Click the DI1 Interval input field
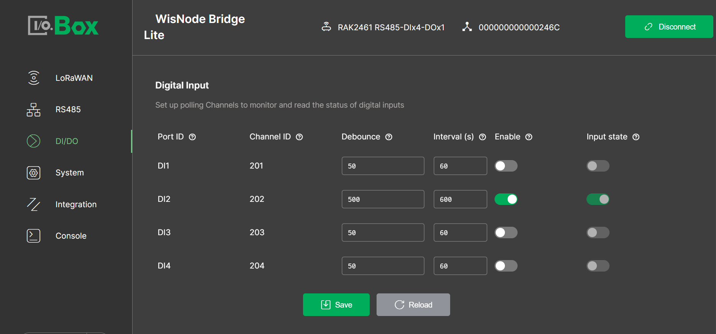716x334 pixels. pyautogui.click(x=460, y=166)
